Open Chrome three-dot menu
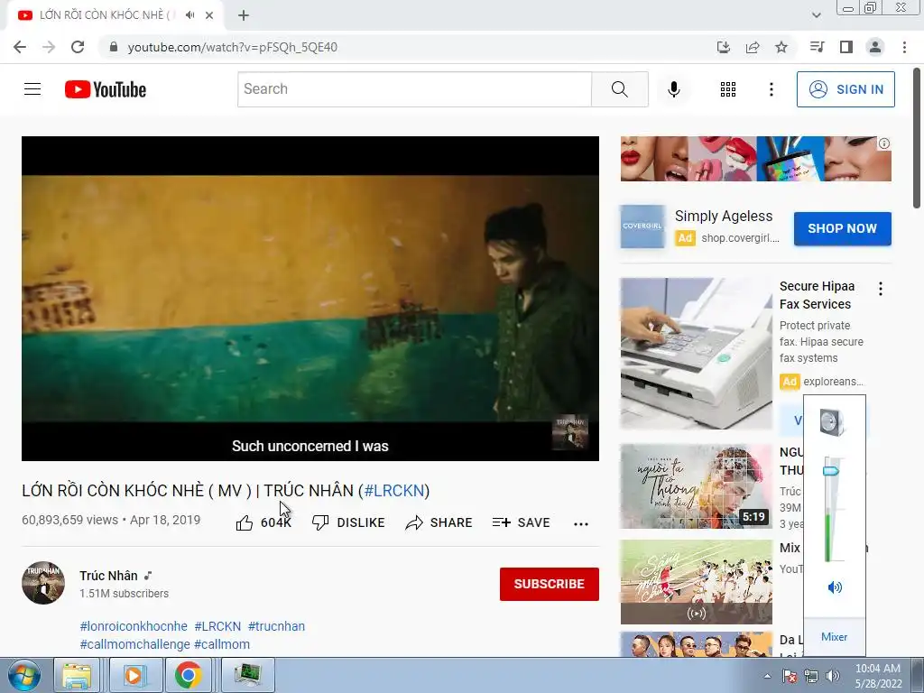 [x=904, y=47]
